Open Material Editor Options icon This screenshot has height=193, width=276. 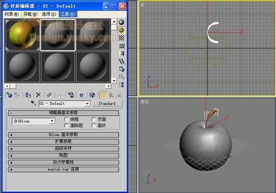click(122, 69)
